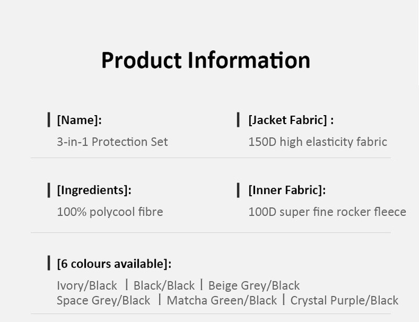The image size is (419, 322).
Task: Select the 150D high elasticity fabric text
Action: (317, 142)
